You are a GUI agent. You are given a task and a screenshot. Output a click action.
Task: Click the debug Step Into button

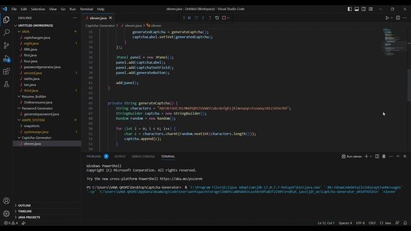tap(203, 18)
